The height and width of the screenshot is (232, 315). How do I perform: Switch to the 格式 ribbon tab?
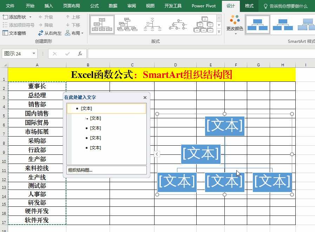tap(249, 6)
